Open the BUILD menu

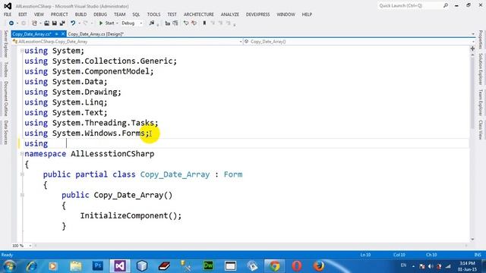click(x=81, y=14)
